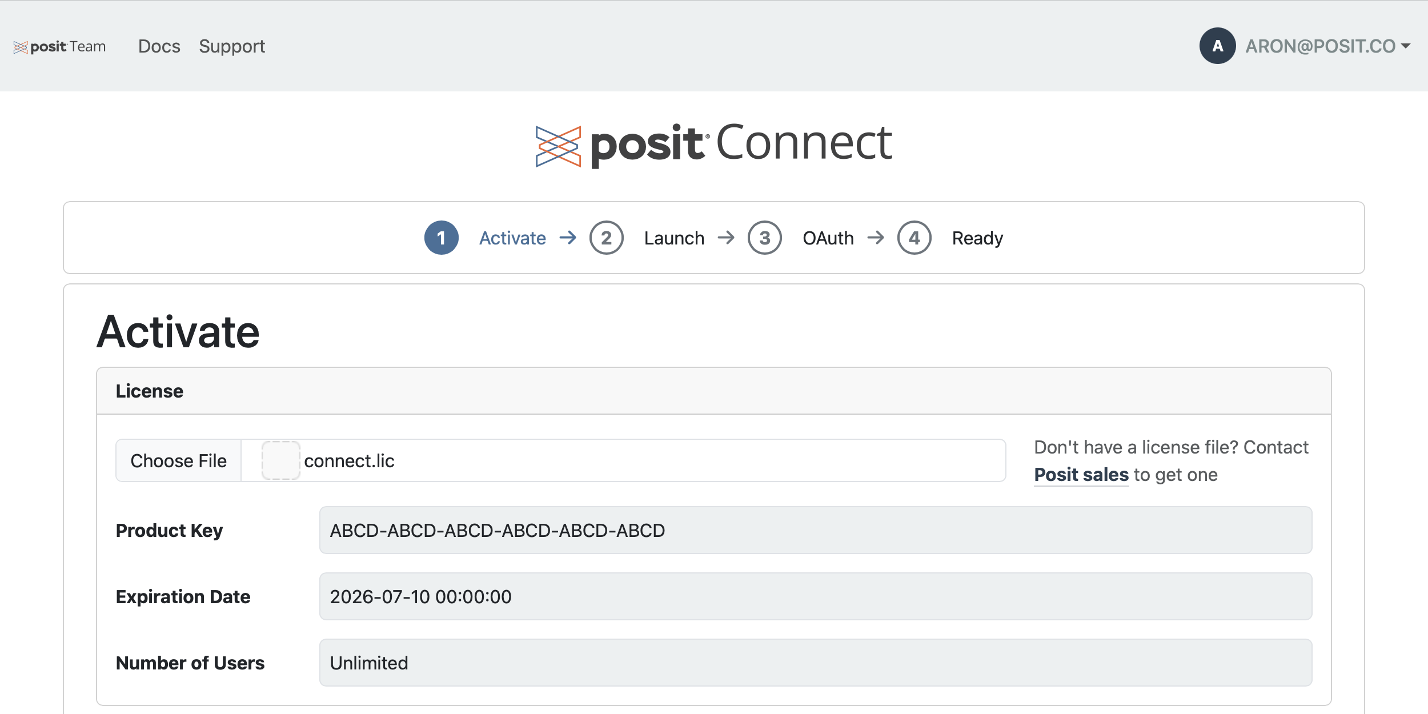Select step 3 circle in wizard

coord(764,238)
